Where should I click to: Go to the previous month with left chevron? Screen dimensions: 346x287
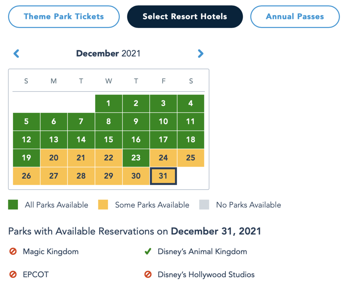coord(16,53)
